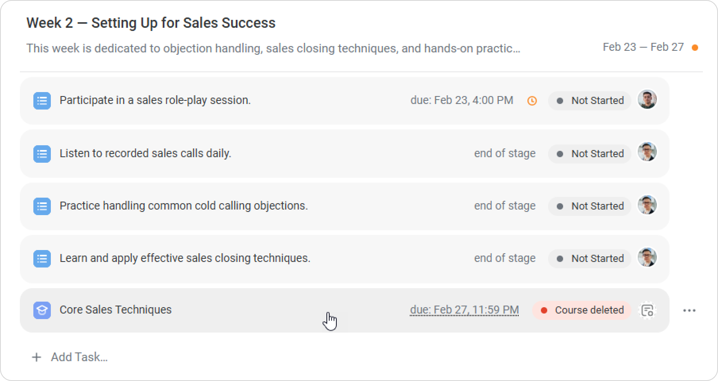Viewport: 718px width, 381px height.
Task: Edit due date Feb 27, 11:59 PM
Action: (464, 310)
